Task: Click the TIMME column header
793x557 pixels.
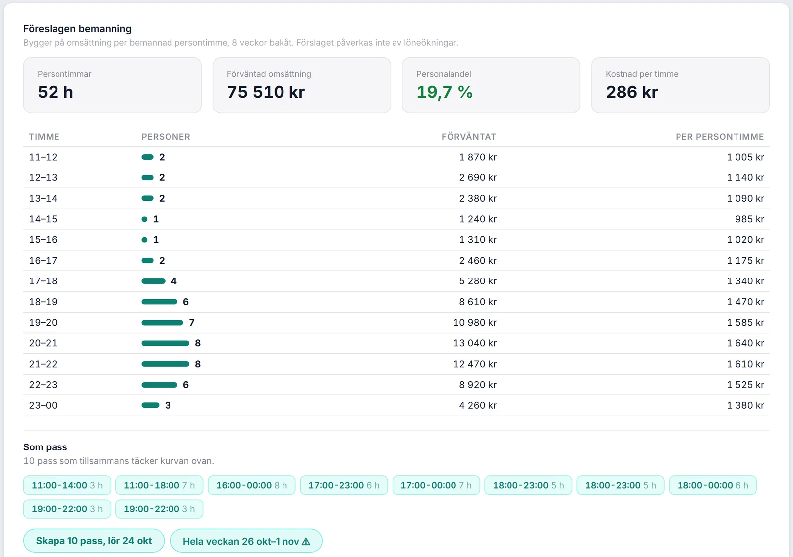Action: [x=44, y=137]
